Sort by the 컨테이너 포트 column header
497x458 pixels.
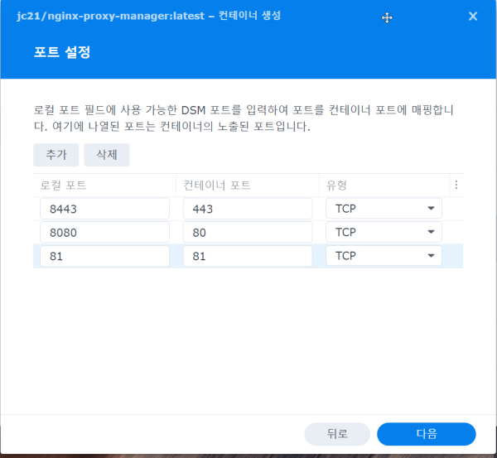pyautogui.click(x=247, y=185)
